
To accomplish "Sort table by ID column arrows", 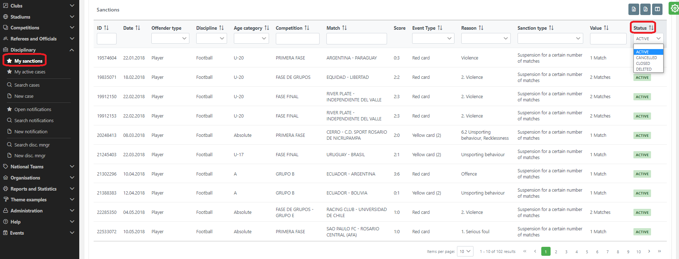I will point(106,28).
